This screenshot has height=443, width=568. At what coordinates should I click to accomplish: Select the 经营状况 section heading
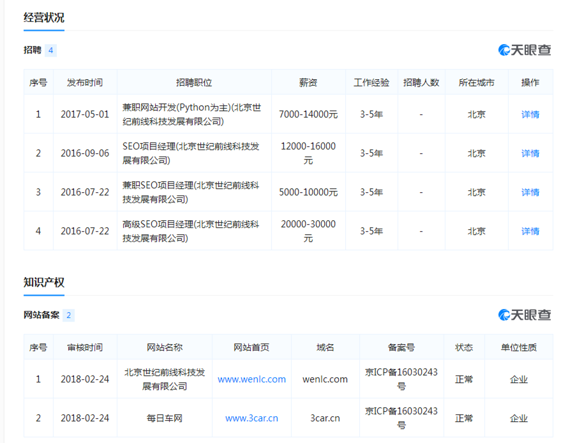[44, 17]
